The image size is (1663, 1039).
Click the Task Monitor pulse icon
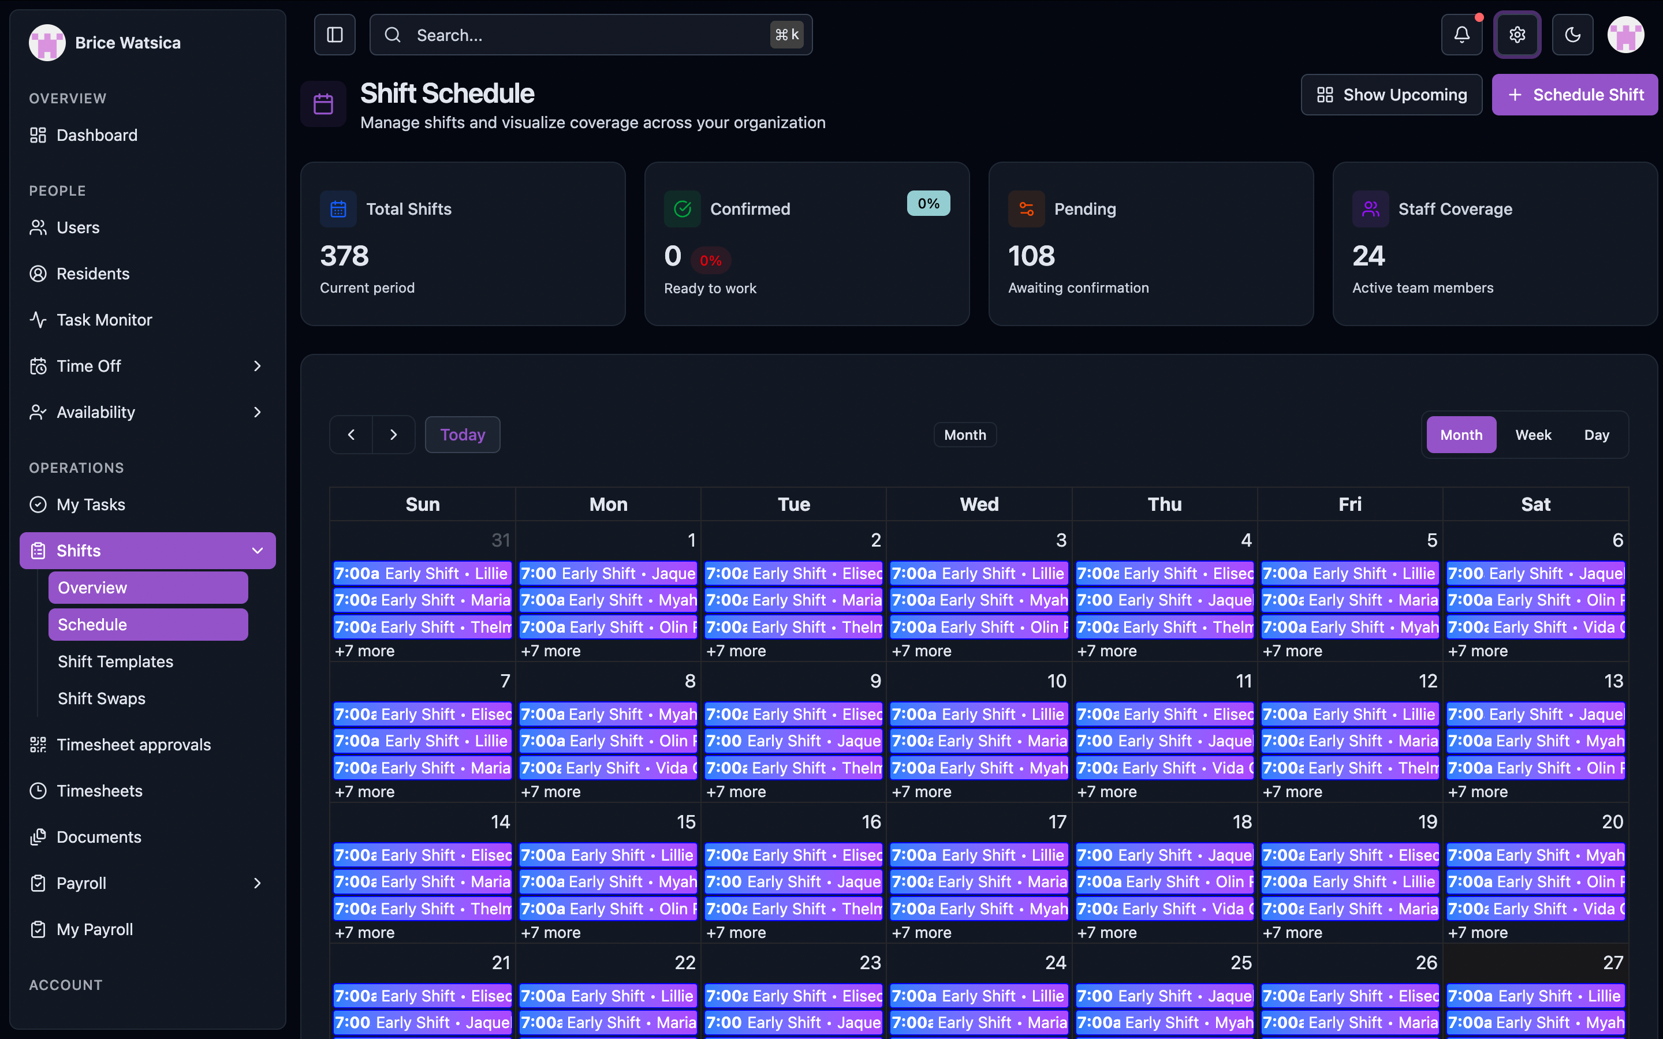[38, 320]
